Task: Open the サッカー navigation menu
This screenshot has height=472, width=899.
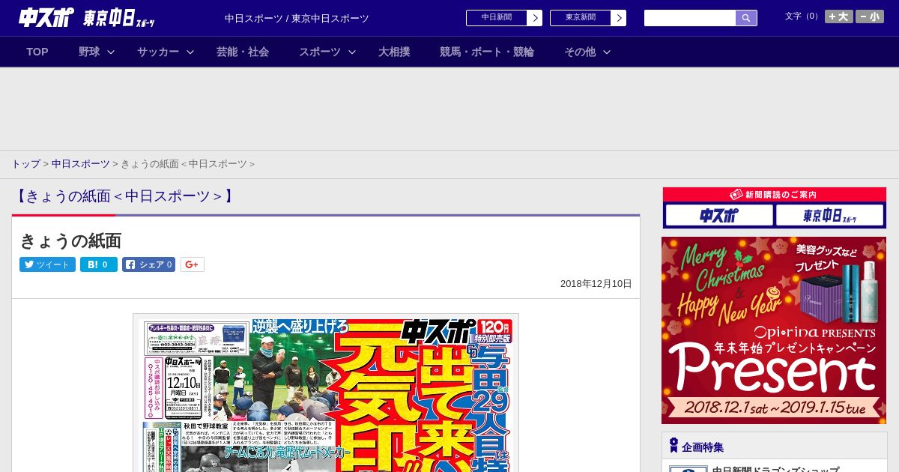Action: coord(158,52)
